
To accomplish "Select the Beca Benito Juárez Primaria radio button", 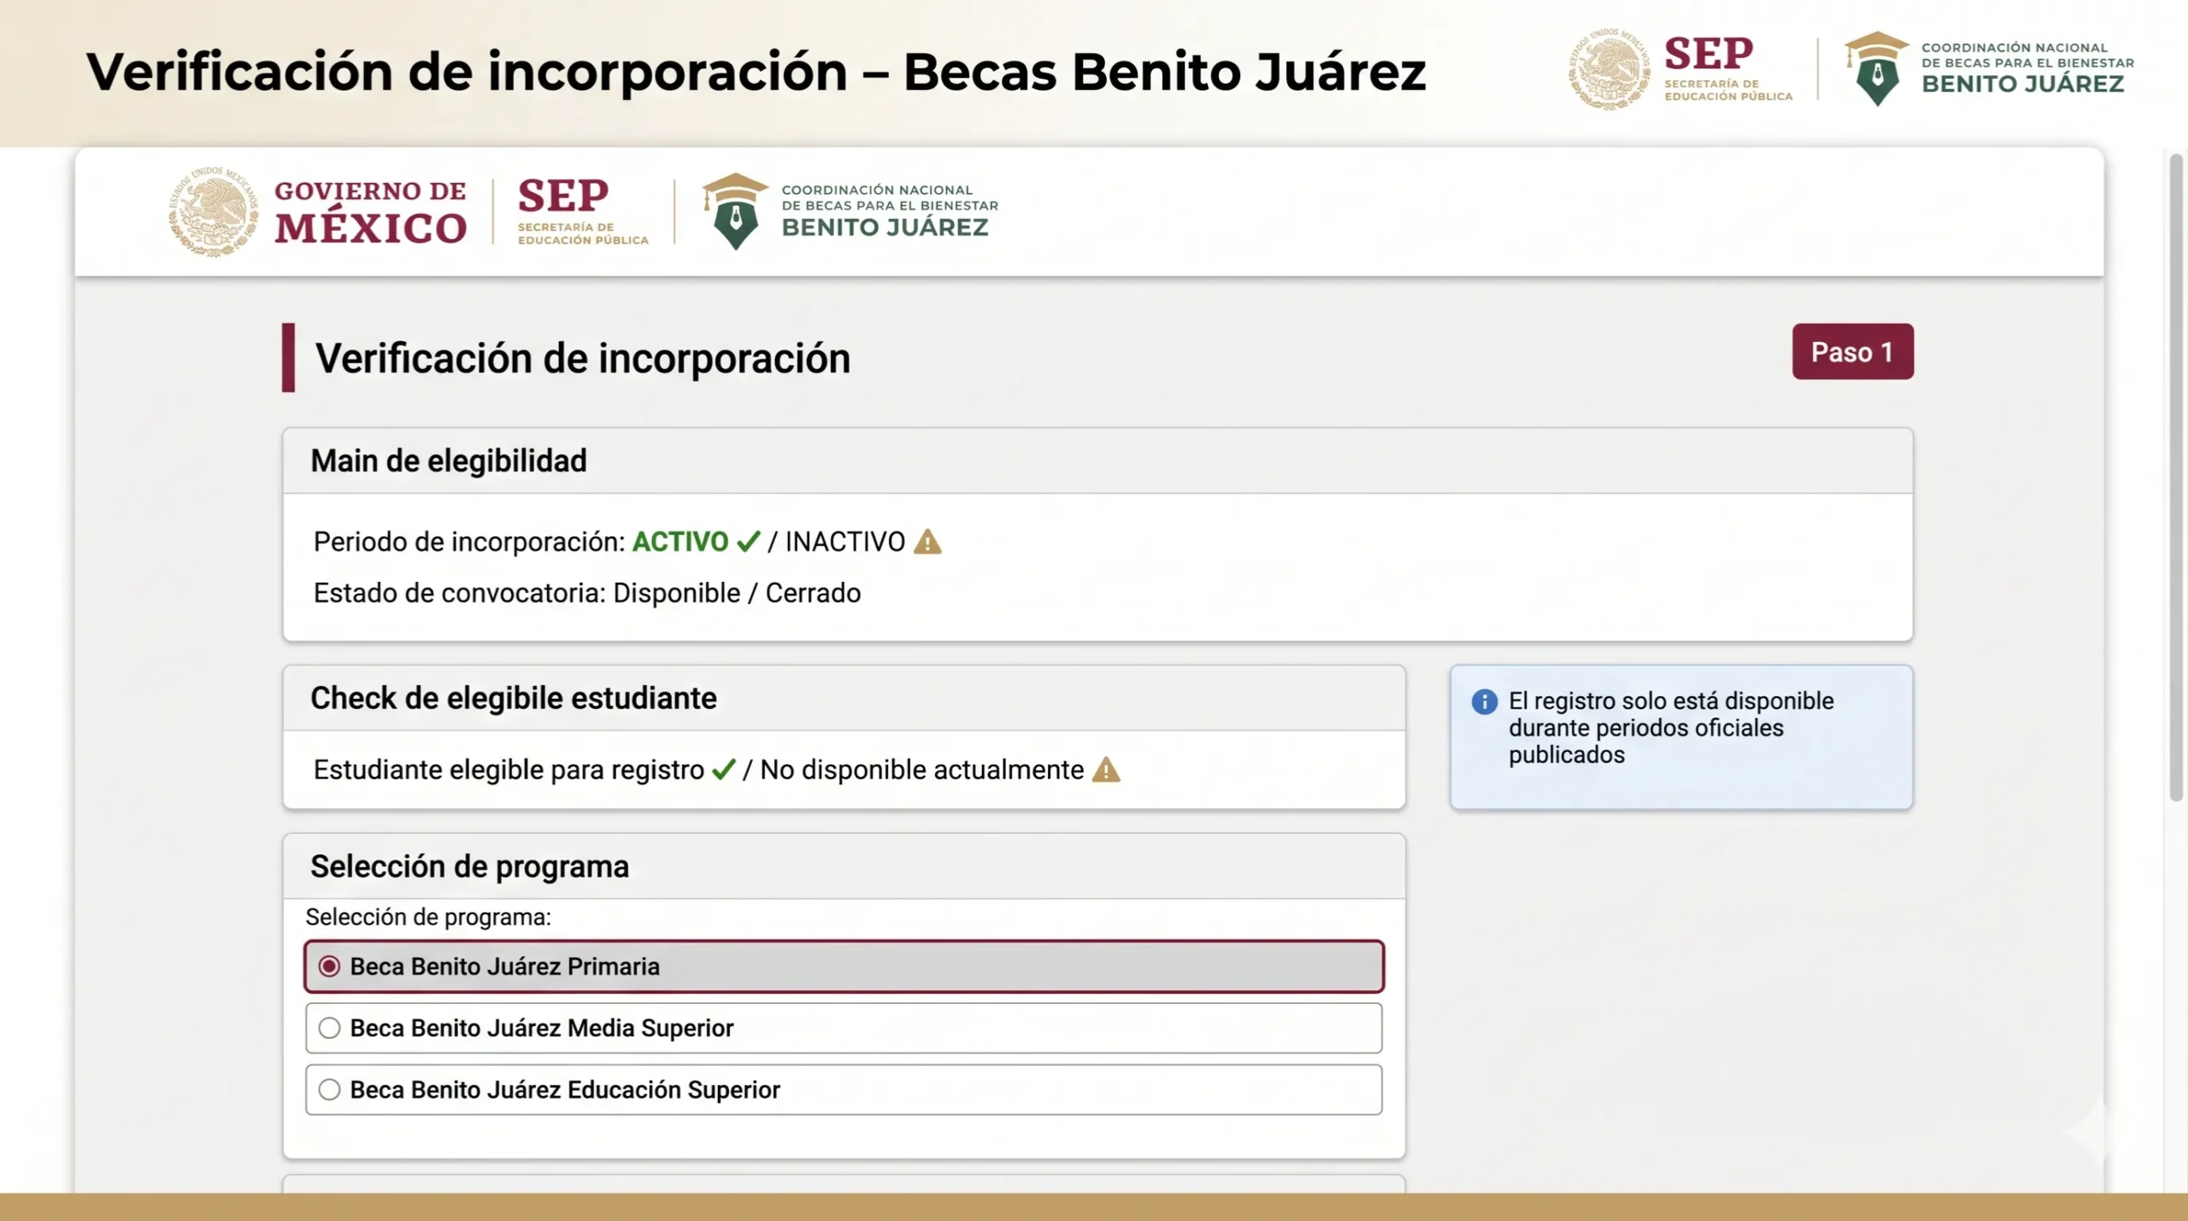I will click(x=329, y=966).
